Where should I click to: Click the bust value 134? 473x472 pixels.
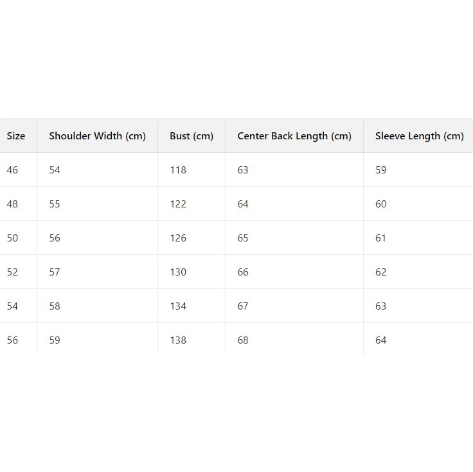pos(178,306)
